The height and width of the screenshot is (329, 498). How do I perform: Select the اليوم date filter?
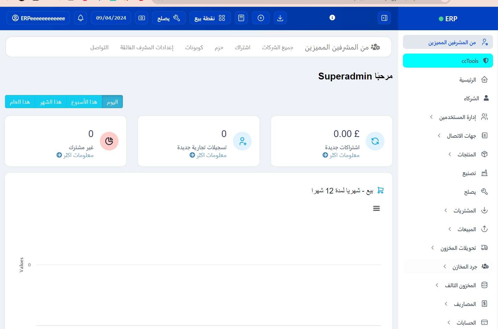pos(112,102)
